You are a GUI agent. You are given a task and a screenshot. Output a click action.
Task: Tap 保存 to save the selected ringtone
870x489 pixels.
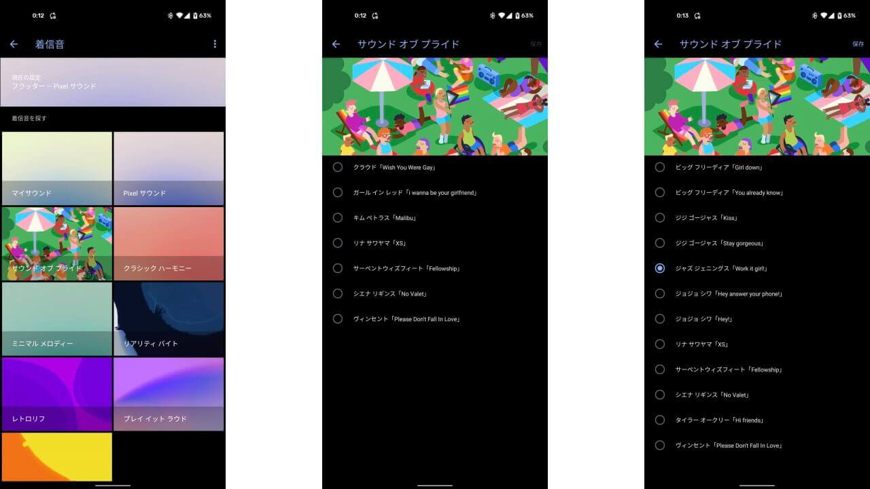[x=858, y=44]
